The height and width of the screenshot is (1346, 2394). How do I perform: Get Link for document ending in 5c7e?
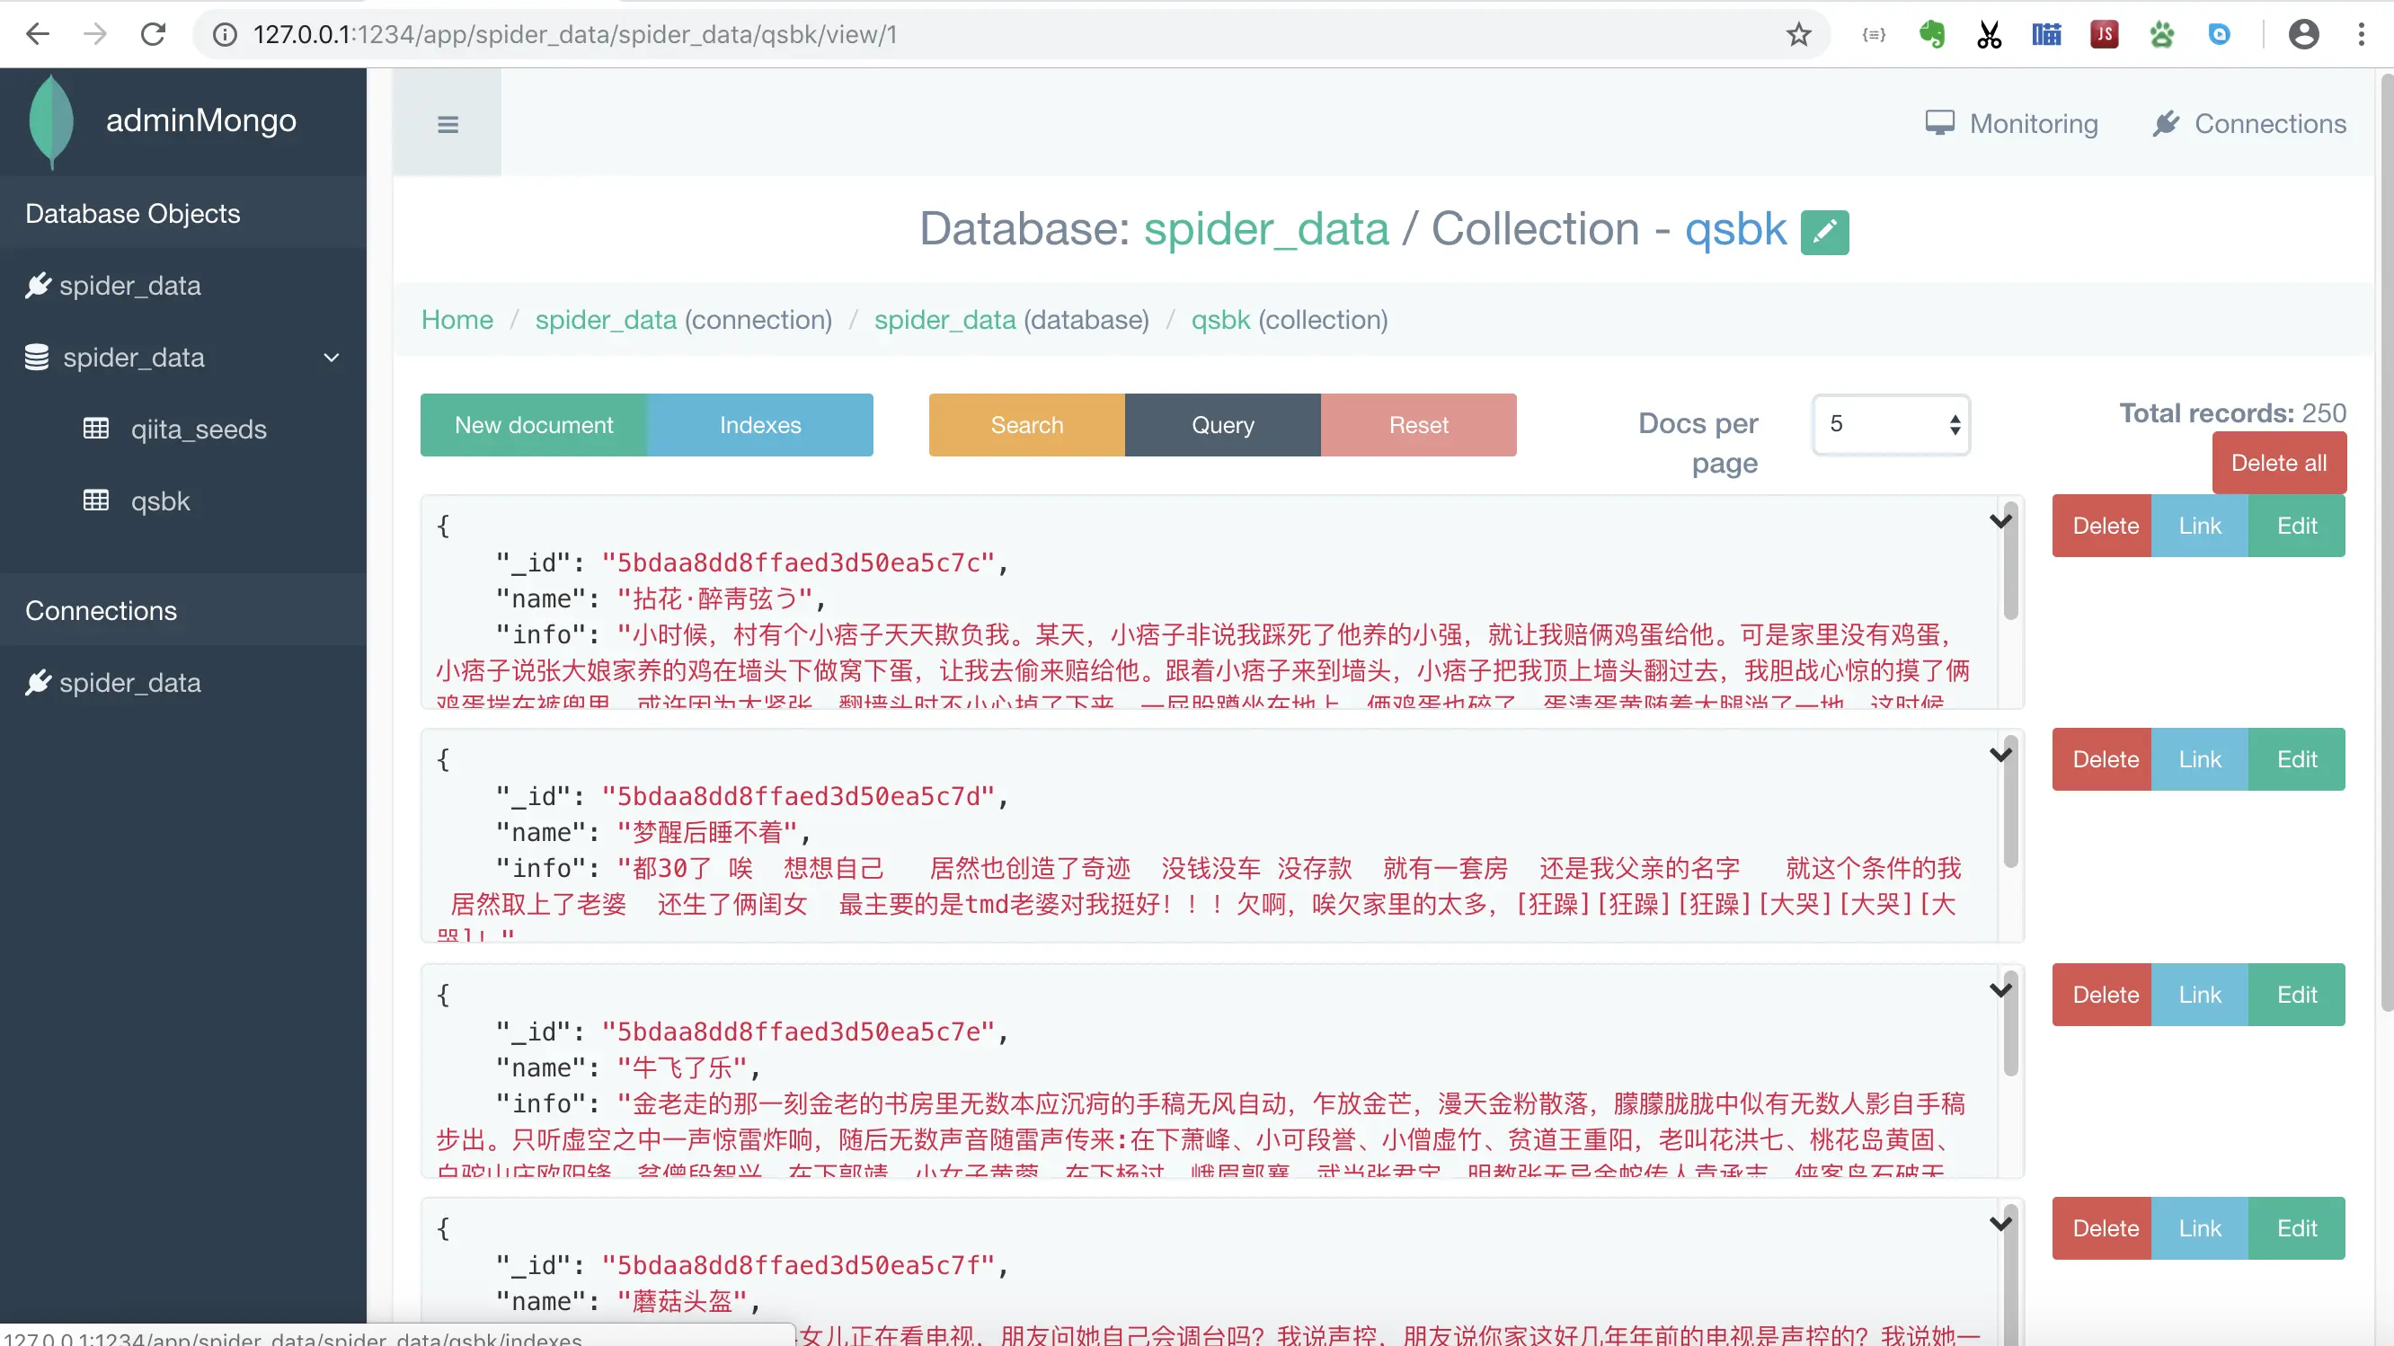pos(2200,995)
